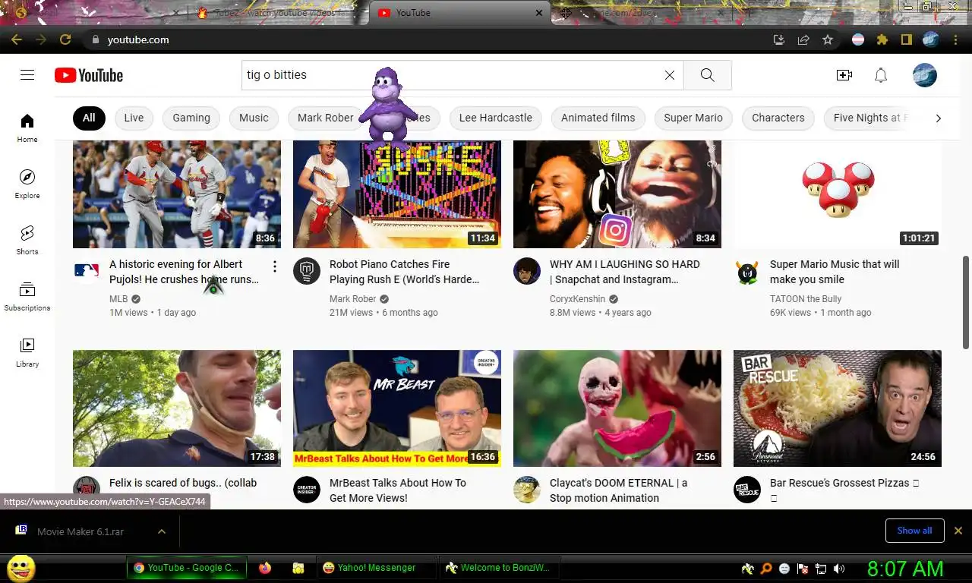
Task: Go to Home in the sidebar
Action: click(27, 128)
